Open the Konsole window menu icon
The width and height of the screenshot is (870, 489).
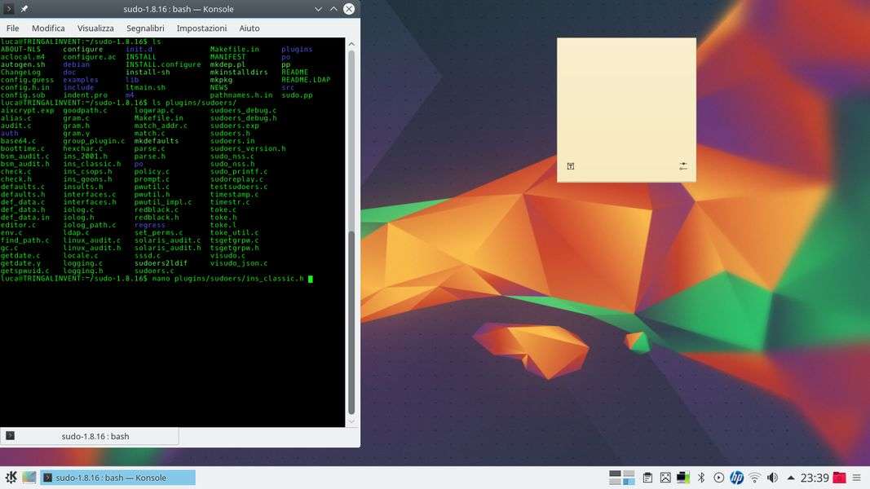[x=9, y=9]
